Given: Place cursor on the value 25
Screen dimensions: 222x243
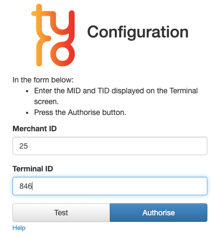Looking at the screenshot, I should click(x=24, y=146).
